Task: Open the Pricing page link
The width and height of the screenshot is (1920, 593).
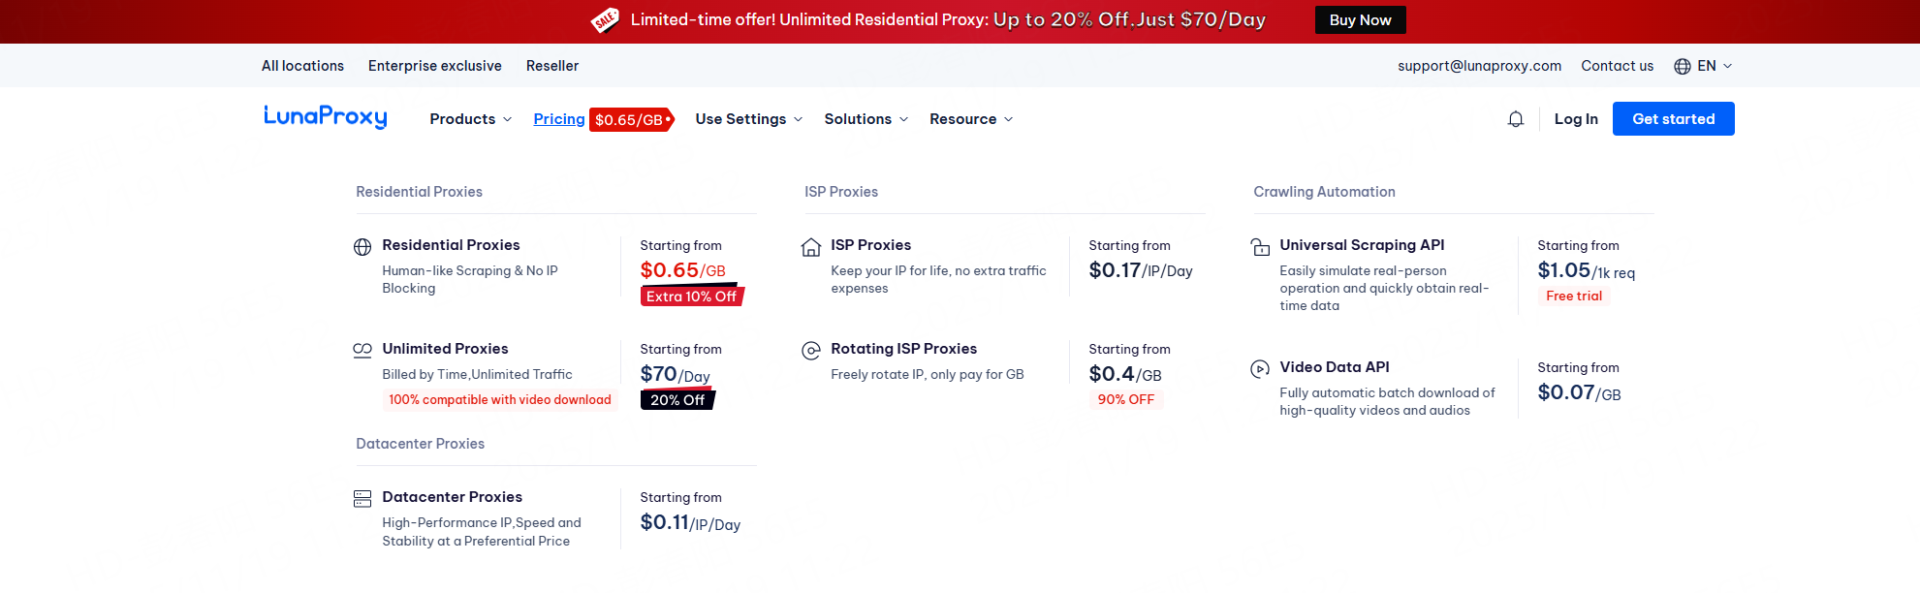Action: [x=559, y=119]
